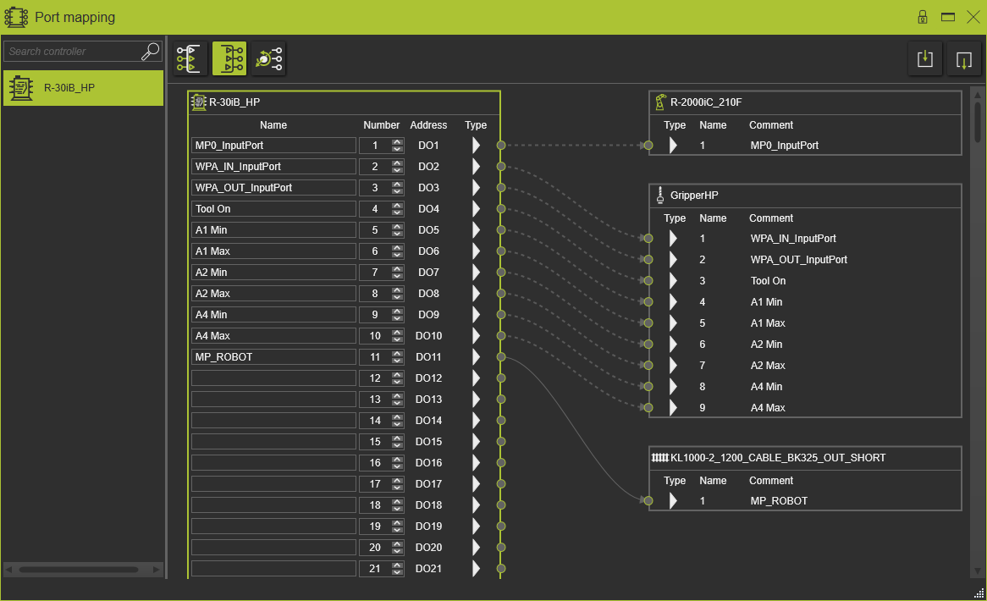Screen dimensions: 987x601
Task: Click the import mapping icon
Action: [925, 58]
